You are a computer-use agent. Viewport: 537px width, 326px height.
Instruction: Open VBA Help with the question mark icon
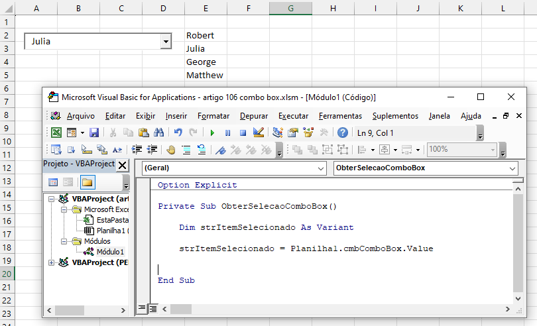coord(343,133)
